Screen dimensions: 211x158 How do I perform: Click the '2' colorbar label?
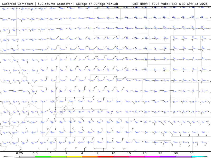[x=66, y=153]
